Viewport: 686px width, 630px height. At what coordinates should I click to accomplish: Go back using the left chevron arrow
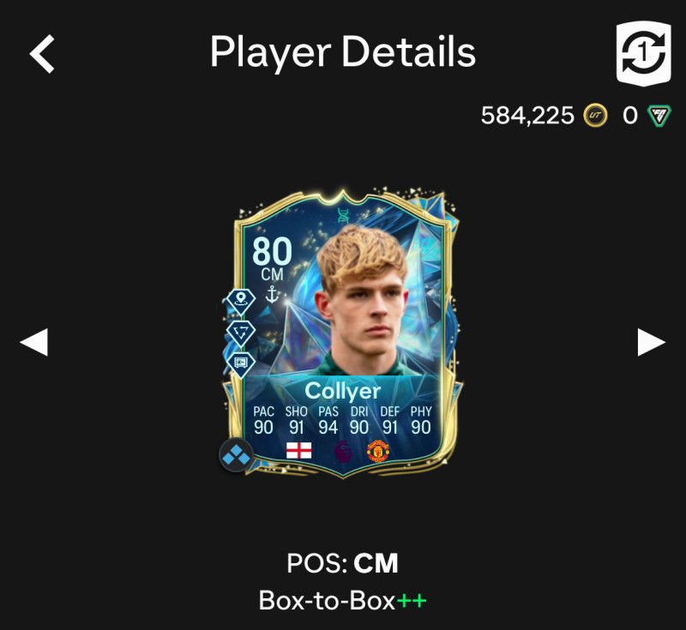pos(42,54)
